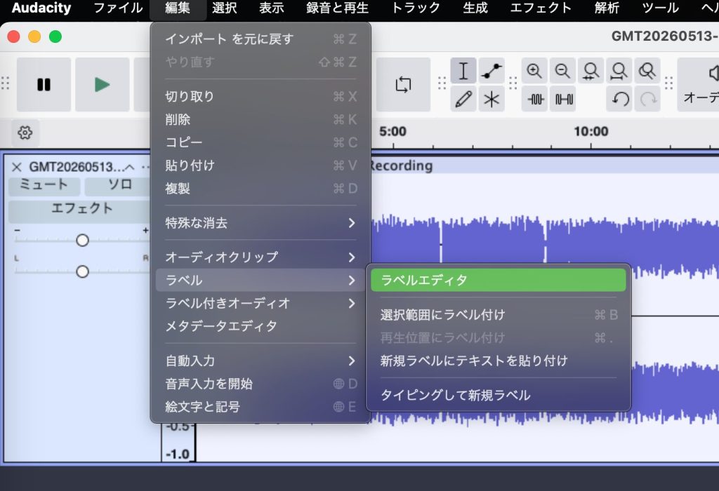Screen dimensions: 719x491
Task: Click the 10:00 mark on timeline ruler
Action: coord(591,132)
